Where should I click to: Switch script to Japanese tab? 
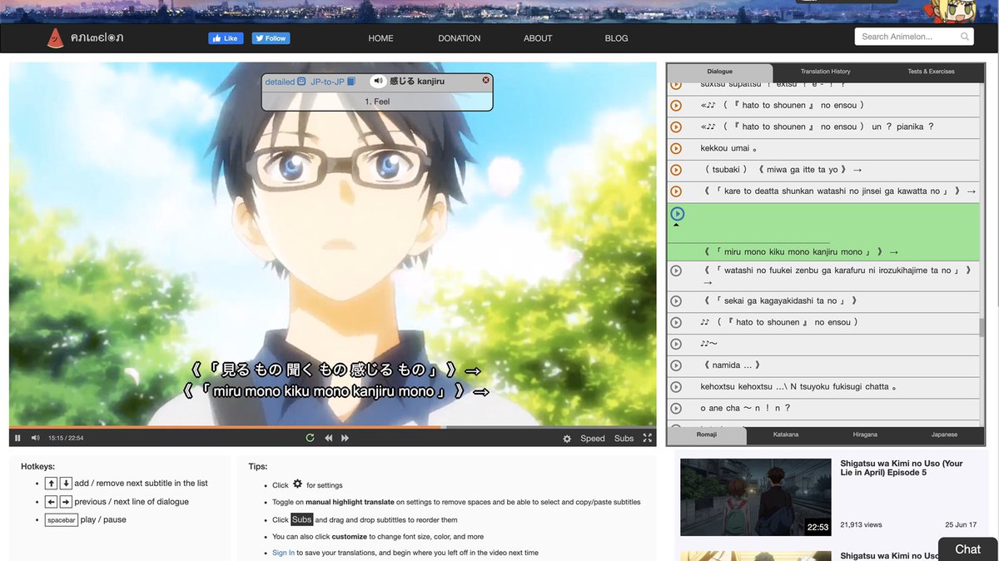point(944,434)
